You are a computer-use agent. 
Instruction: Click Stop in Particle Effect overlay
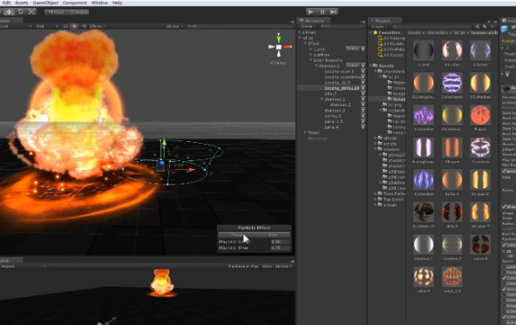click(x=273, y=234)
